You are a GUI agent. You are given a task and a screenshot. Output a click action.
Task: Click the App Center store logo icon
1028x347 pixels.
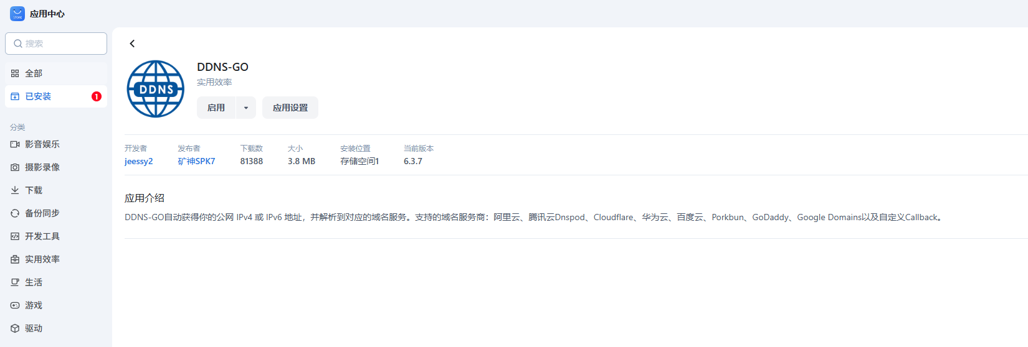pos(17,14)
